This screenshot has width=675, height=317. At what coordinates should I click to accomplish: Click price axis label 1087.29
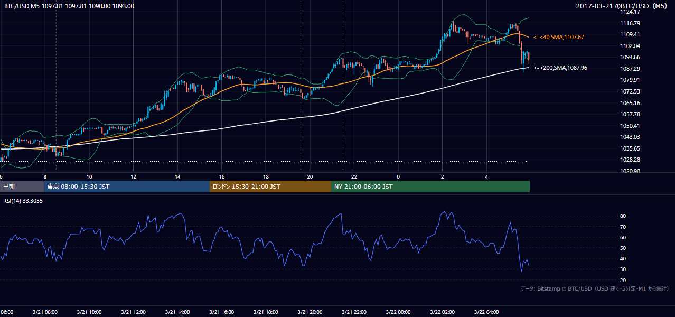(630, 69)
